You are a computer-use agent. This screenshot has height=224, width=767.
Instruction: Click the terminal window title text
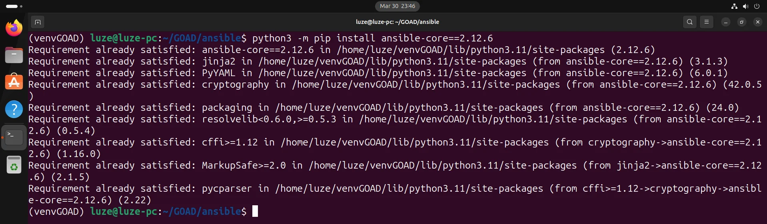point(397,22)
